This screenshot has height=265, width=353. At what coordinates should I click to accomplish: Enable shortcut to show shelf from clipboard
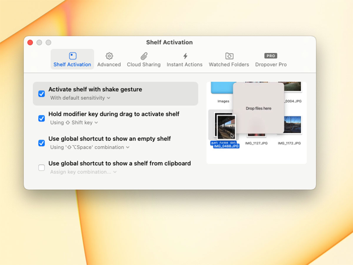pos(42,168)
